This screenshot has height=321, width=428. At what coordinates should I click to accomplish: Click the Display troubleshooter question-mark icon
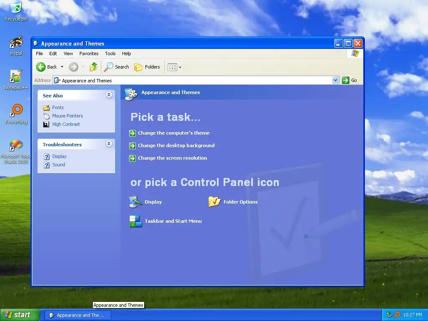pos(47,157)
